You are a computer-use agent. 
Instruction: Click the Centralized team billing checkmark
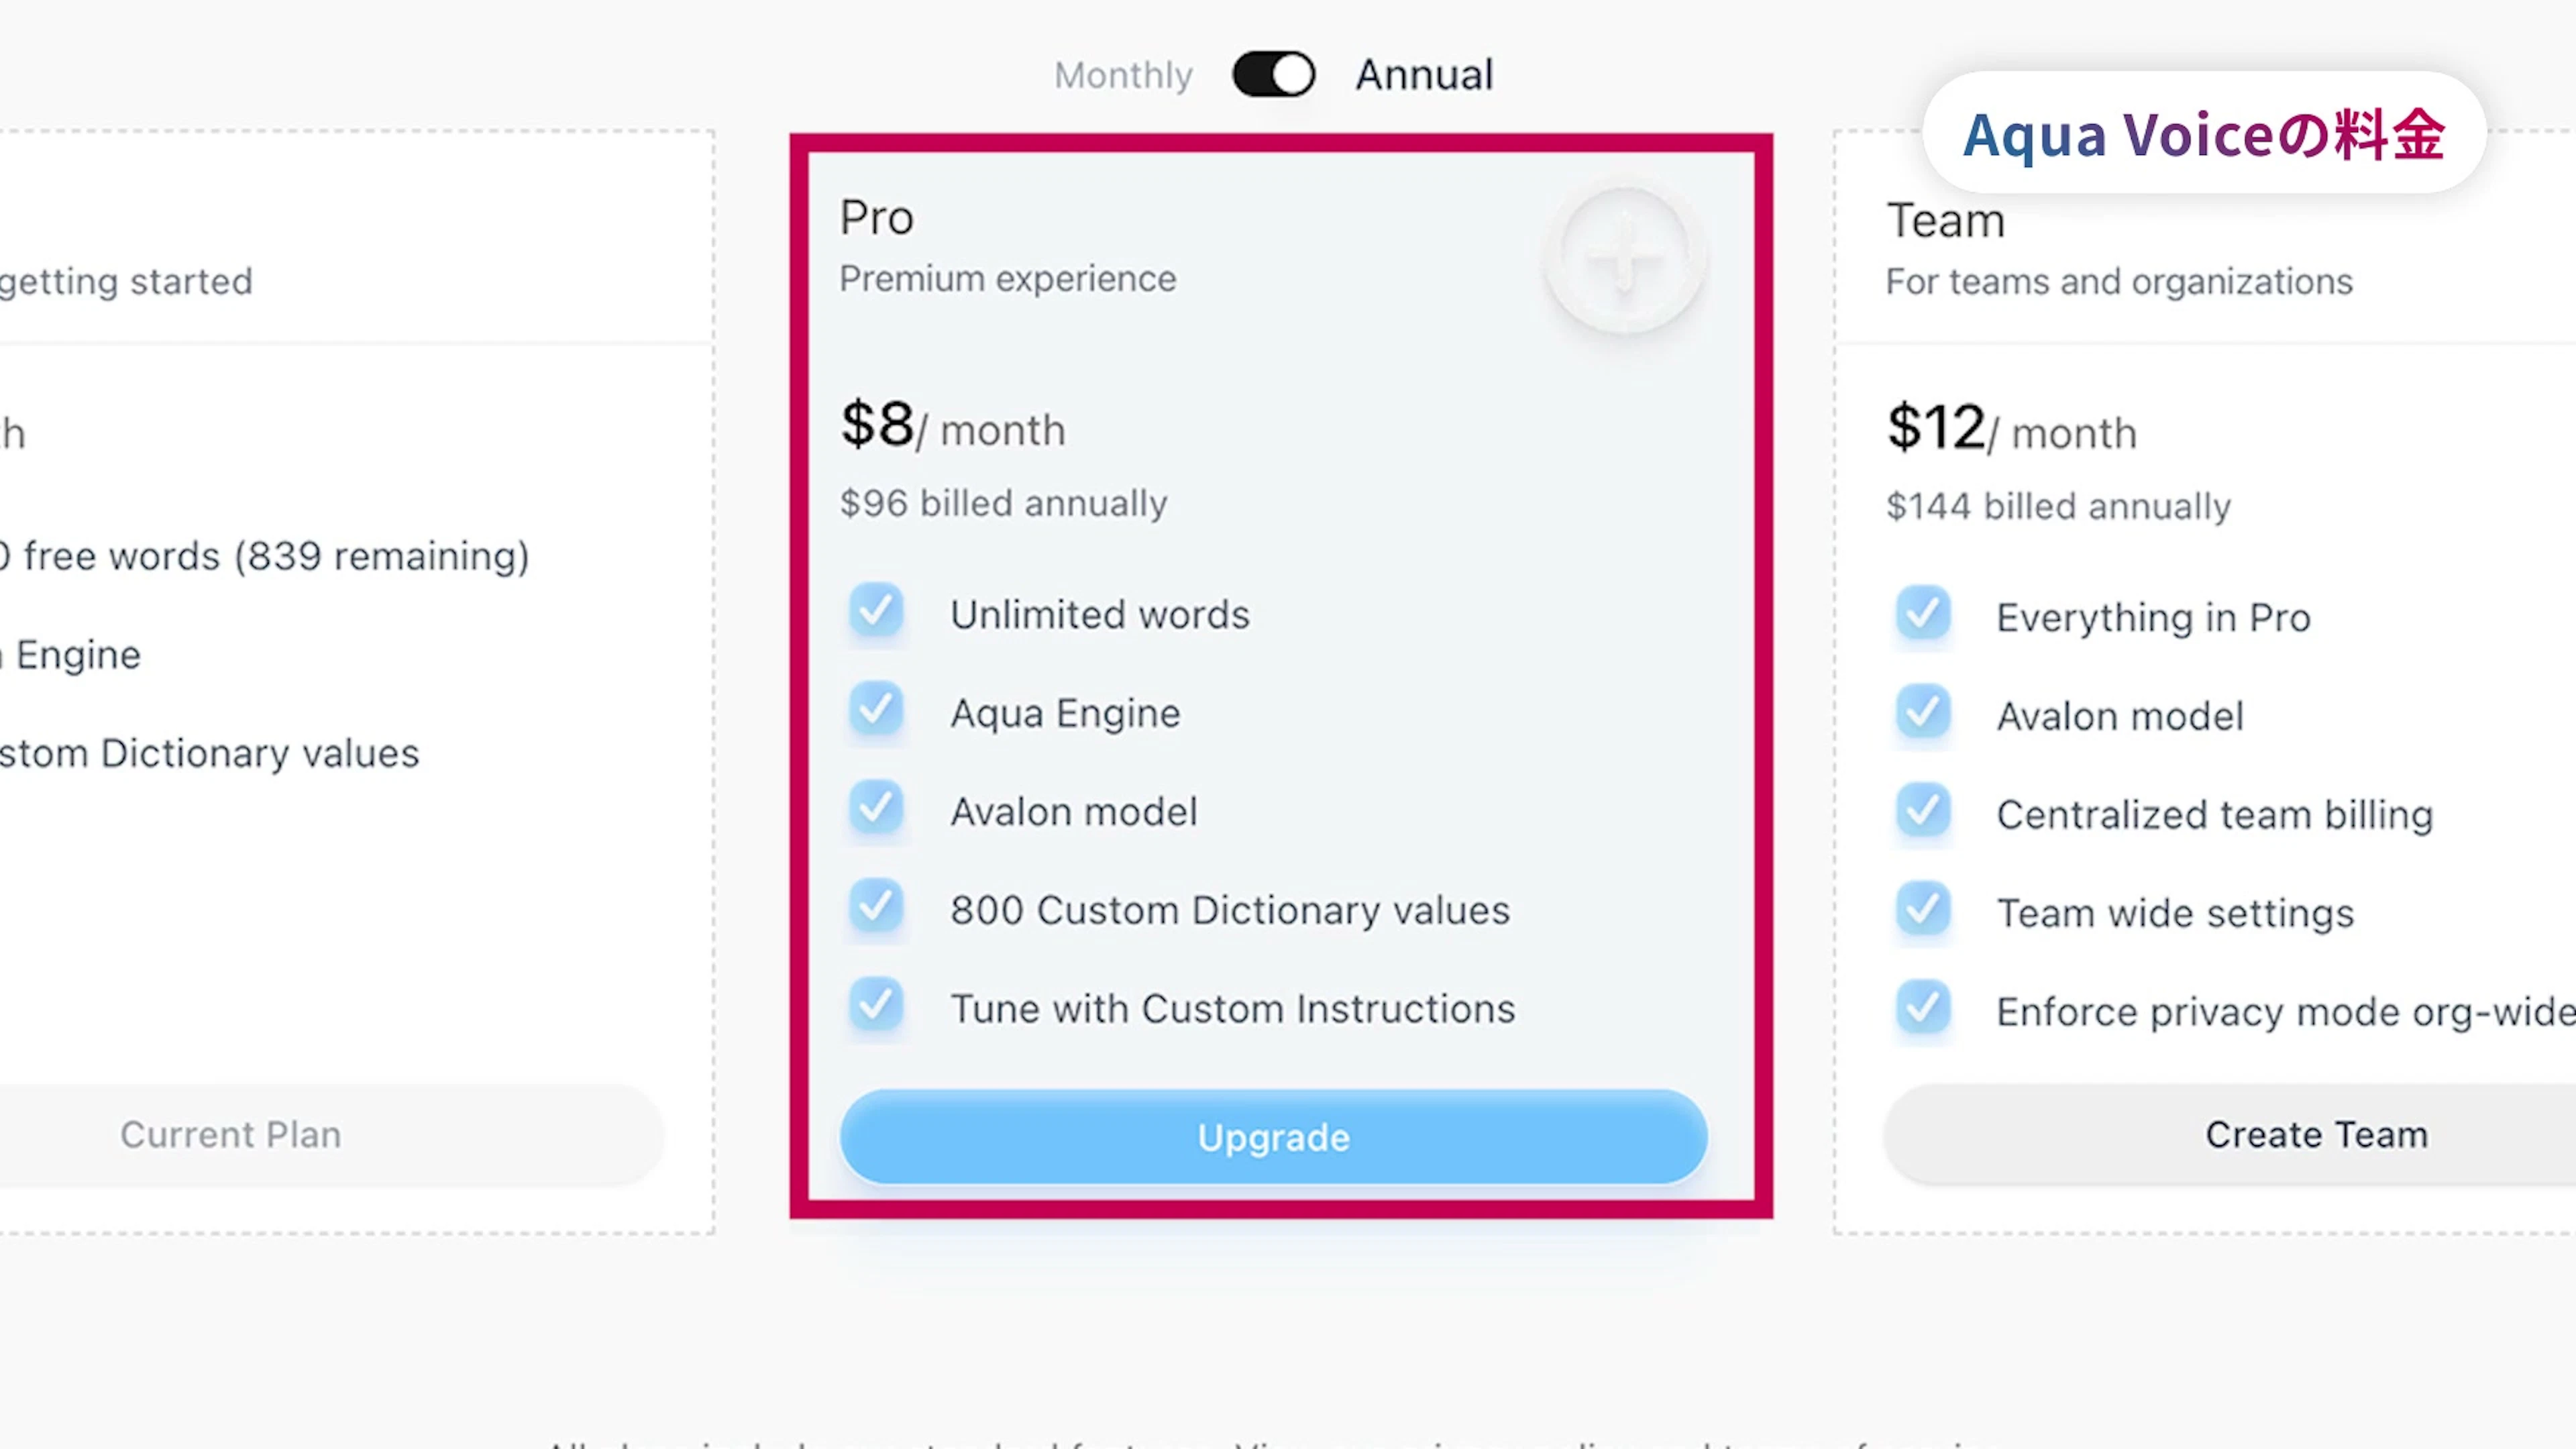[x=1922, y=811]
